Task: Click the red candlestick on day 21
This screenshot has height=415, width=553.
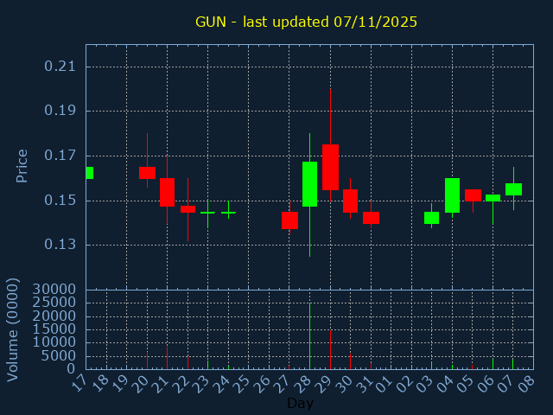Action: pyautogui.click(x=167, y=192)
